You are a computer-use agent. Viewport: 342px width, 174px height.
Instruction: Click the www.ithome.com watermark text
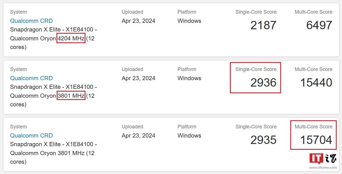point(323,168)
